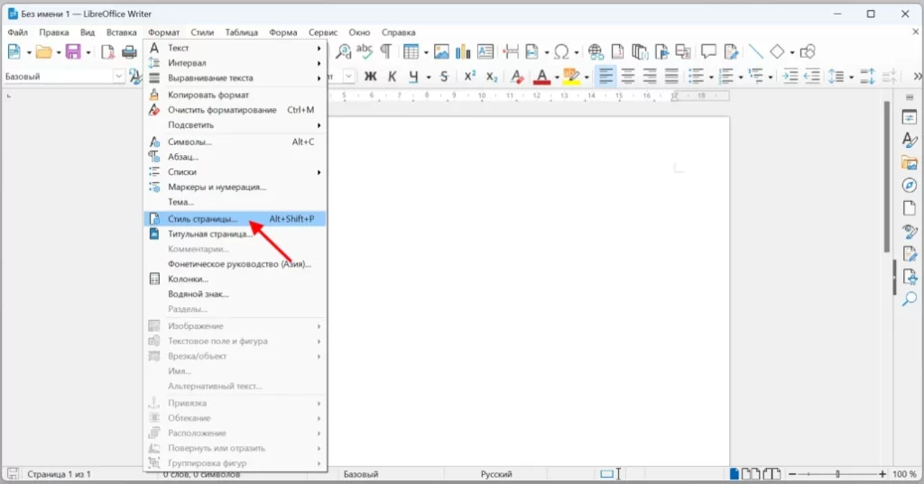Click the Spelling check icon
The image size is (924, 484).
coord(365,51)
